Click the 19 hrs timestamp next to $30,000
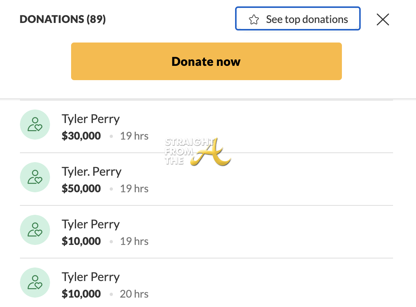This screenshot has height=307, width=416. pyautogui.click(x=134, y=136)
